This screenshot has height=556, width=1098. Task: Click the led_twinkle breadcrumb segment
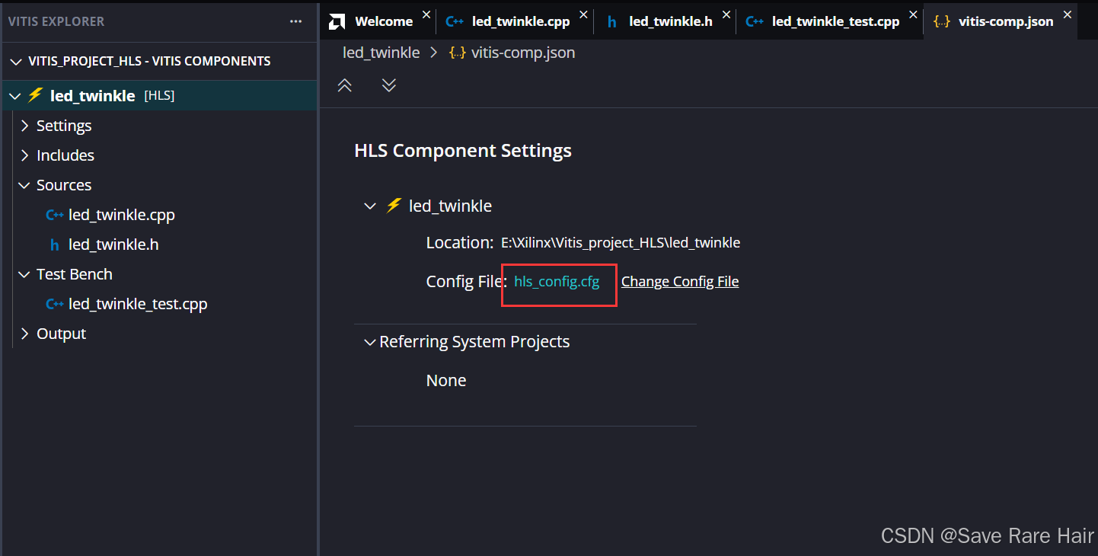click(381, 53)
